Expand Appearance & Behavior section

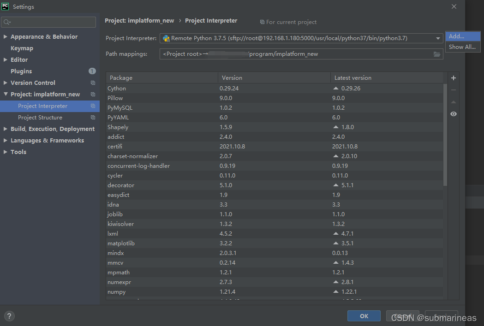[x=5, y=37]
